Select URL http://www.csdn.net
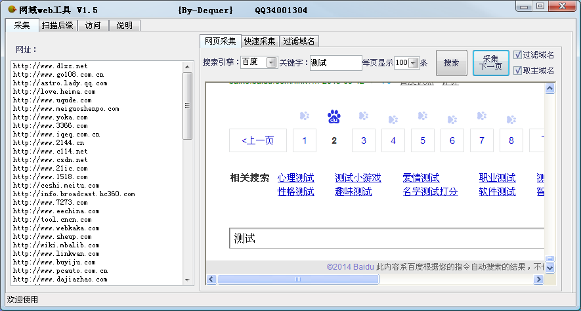Viewport: 581px width, 311px height. [51, 159]
